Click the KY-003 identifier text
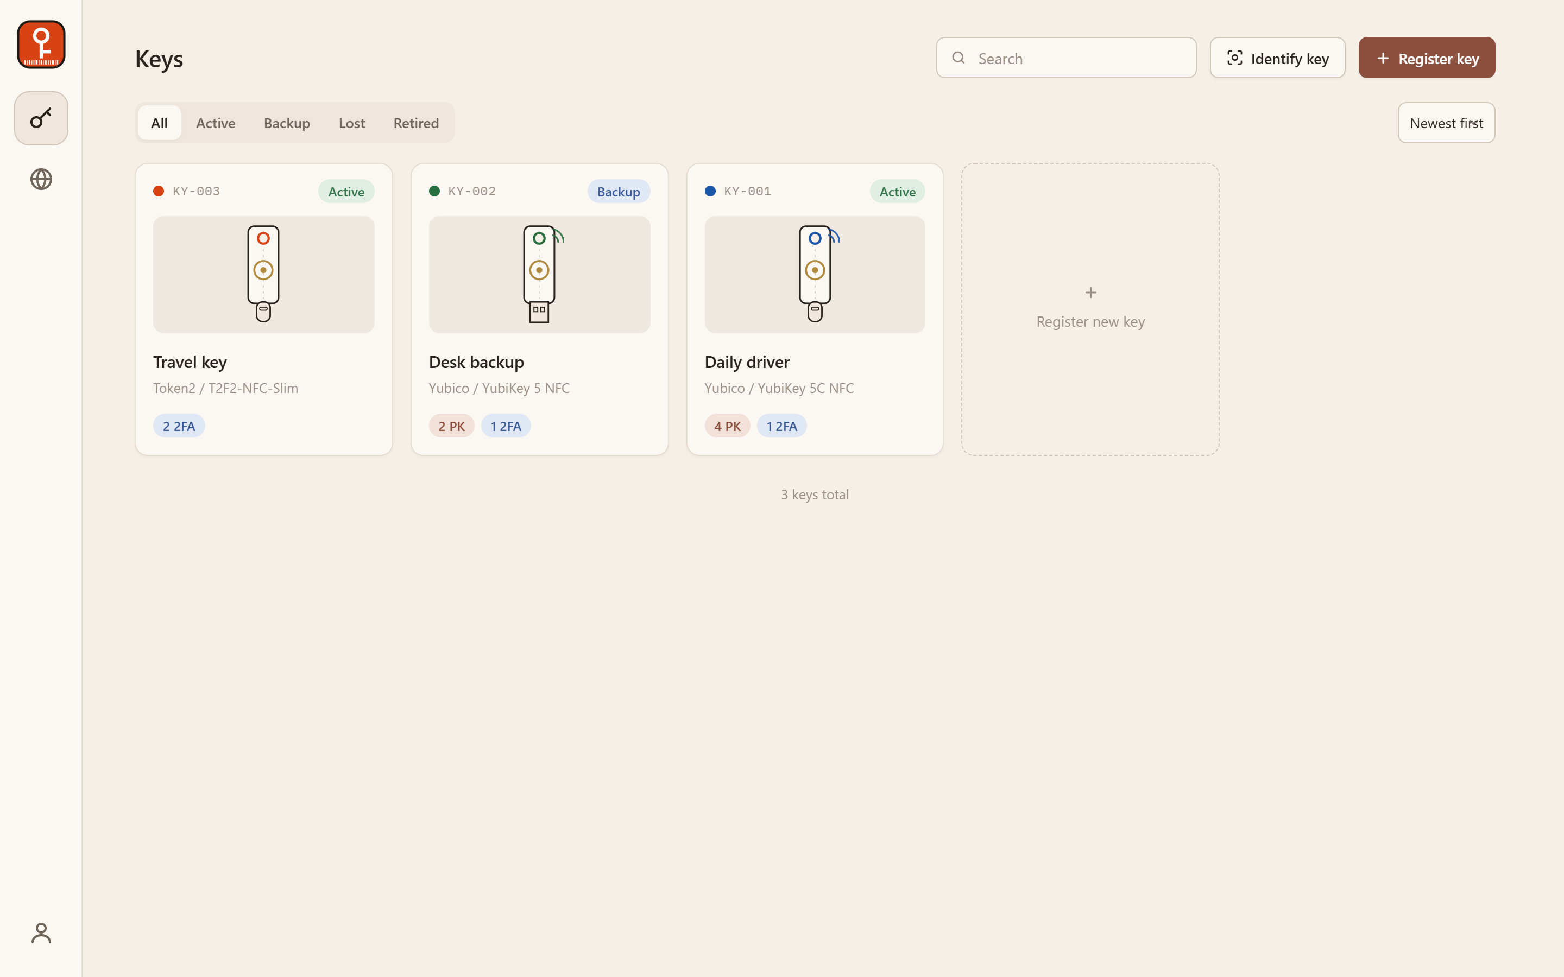The image size is (1564, 977). (x=196, y=191)
